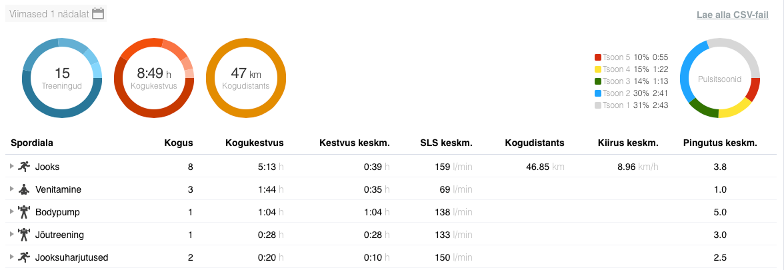Click the running icon in Jooks row
This screenshot has width=784, height=270.
pyautogui.click(x=24, y=167)
